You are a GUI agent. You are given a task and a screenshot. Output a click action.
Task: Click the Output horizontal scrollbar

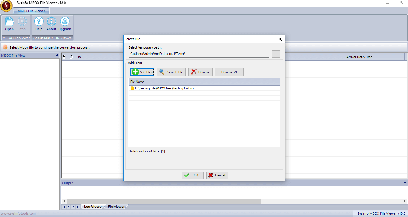point(164,201)
